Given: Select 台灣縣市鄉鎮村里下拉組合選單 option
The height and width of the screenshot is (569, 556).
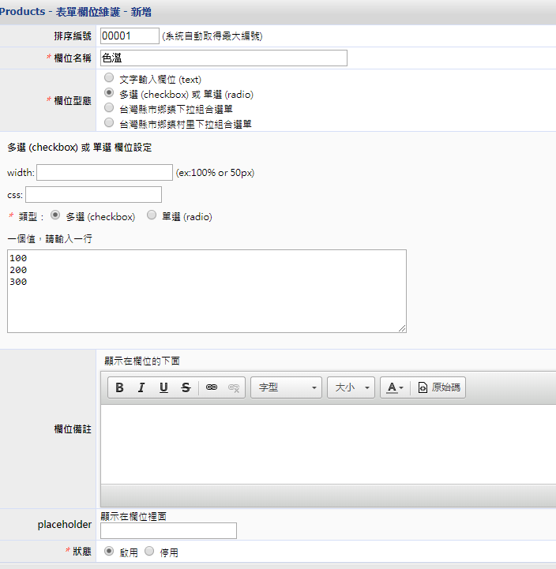Looking at the screenshot, I should pyautogui.click(x=109, y=123).
